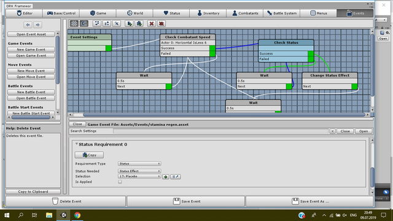Image resolution: width=393 pixels, height=221 pixels.
Task: Click the Search Settings input field
Action: click(x=220, y=131)
